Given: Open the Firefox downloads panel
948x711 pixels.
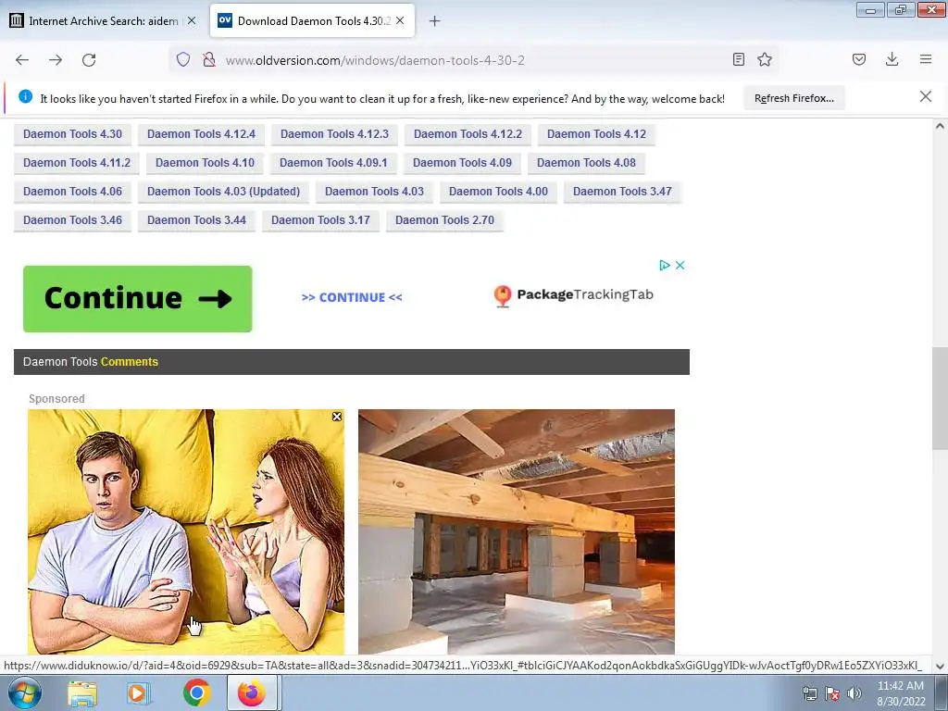Looking at the screenshot, I should pyautogui.click(x=892, y=59).
